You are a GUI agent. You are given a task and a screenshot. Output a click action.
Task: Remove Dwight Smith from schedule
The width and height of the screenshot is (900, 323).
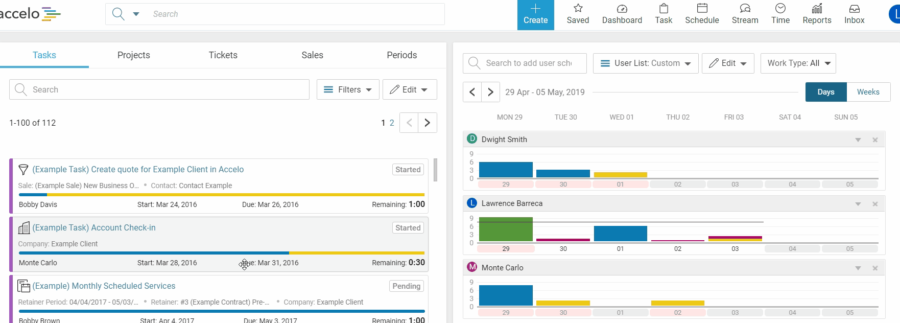point(875,140)
